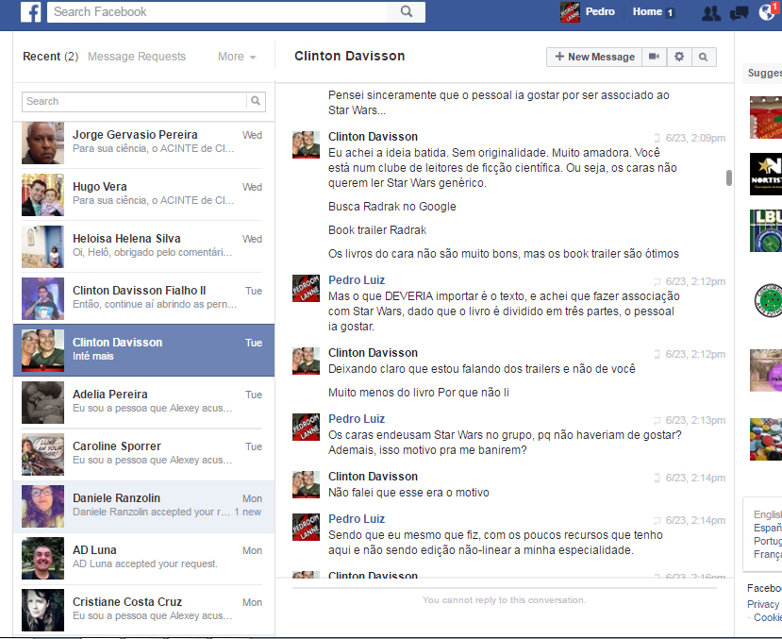The image size is (782, 639).
Task: Click Pedro Luiz name on 2:14pm message
Action: 357,519
